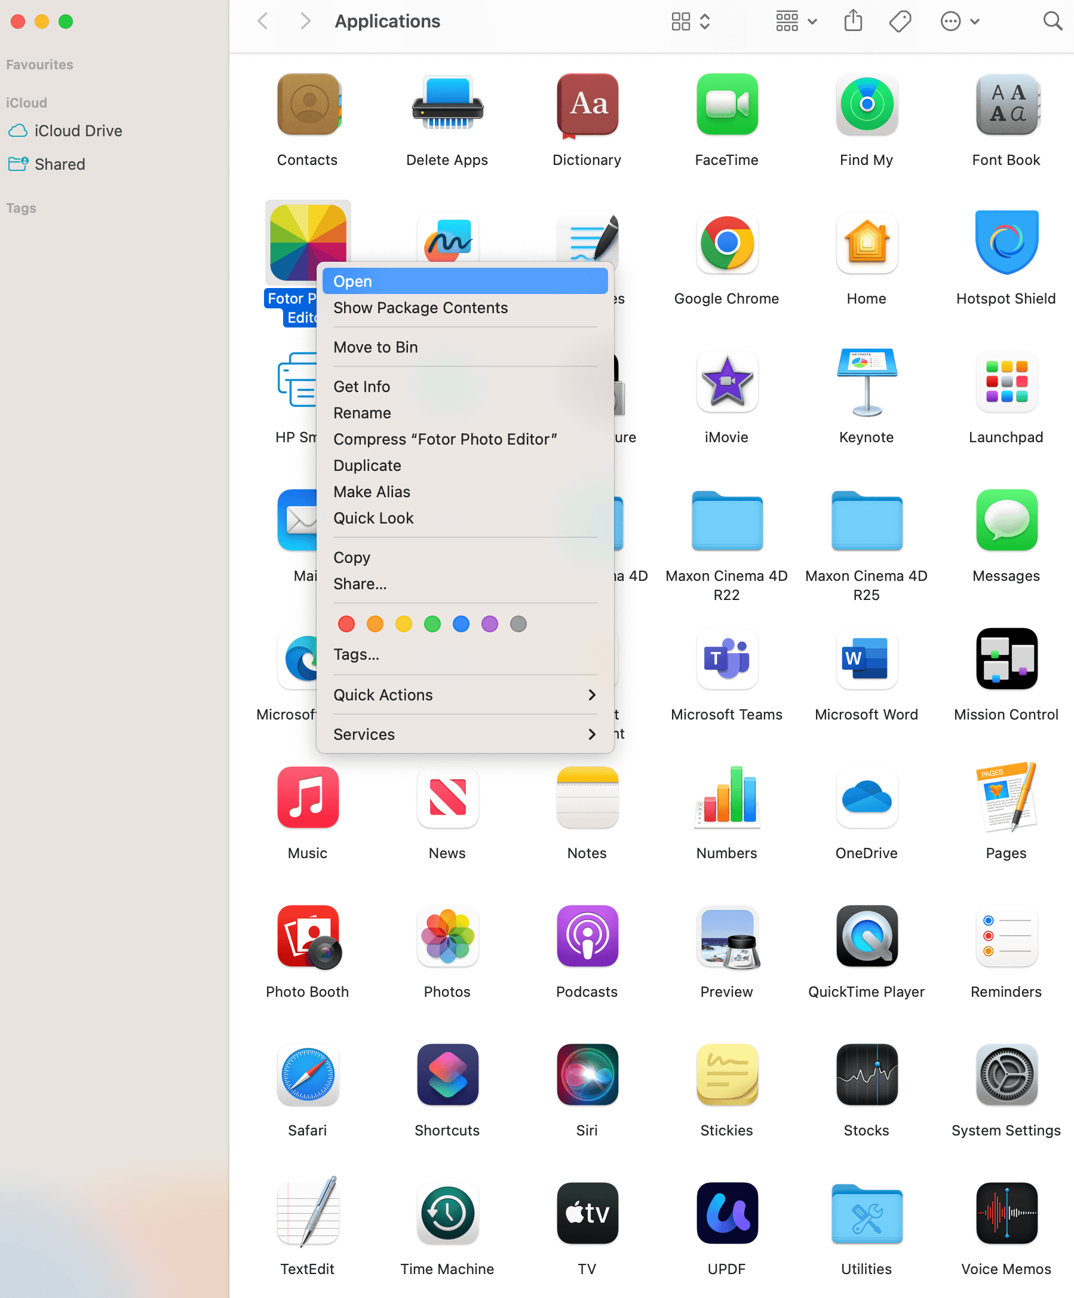Choose Show Package Contents
Screen dimensions: 1074x1298
465,308
